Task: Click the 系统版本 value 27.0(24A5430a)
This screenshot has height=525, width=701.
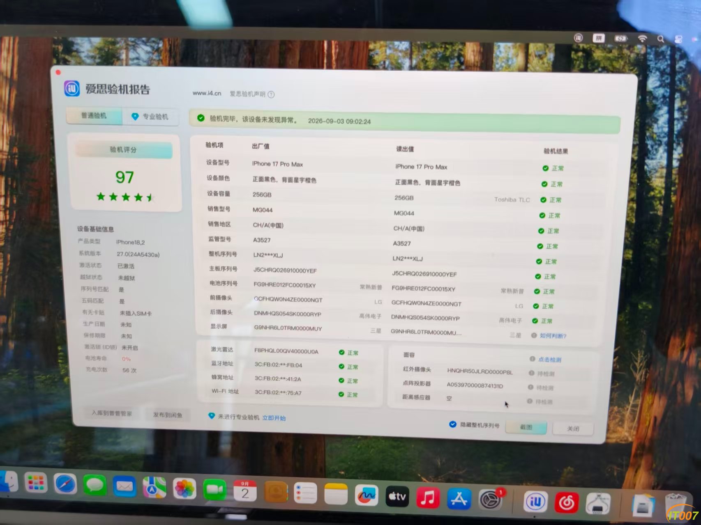Action: click(x=138, y=254)
